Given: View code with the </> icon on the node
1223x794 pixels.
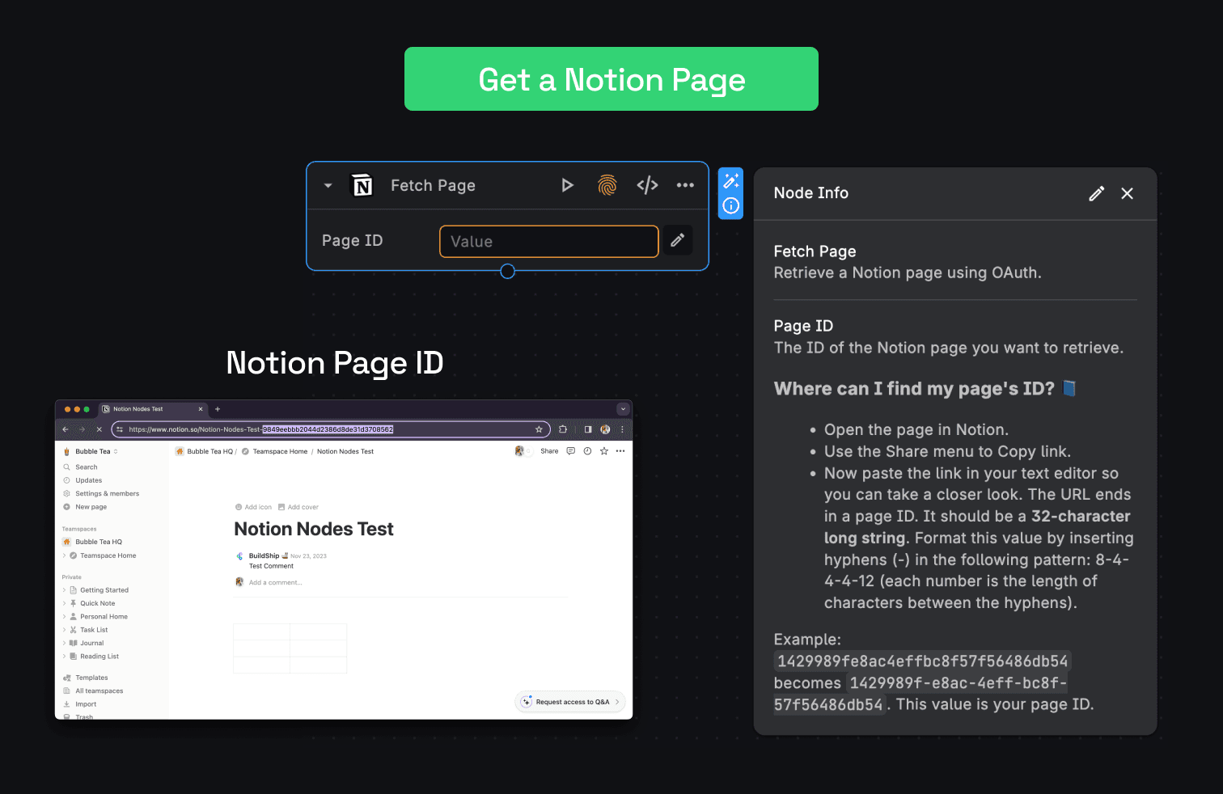Looking at the screenshot, I should 647,185.
